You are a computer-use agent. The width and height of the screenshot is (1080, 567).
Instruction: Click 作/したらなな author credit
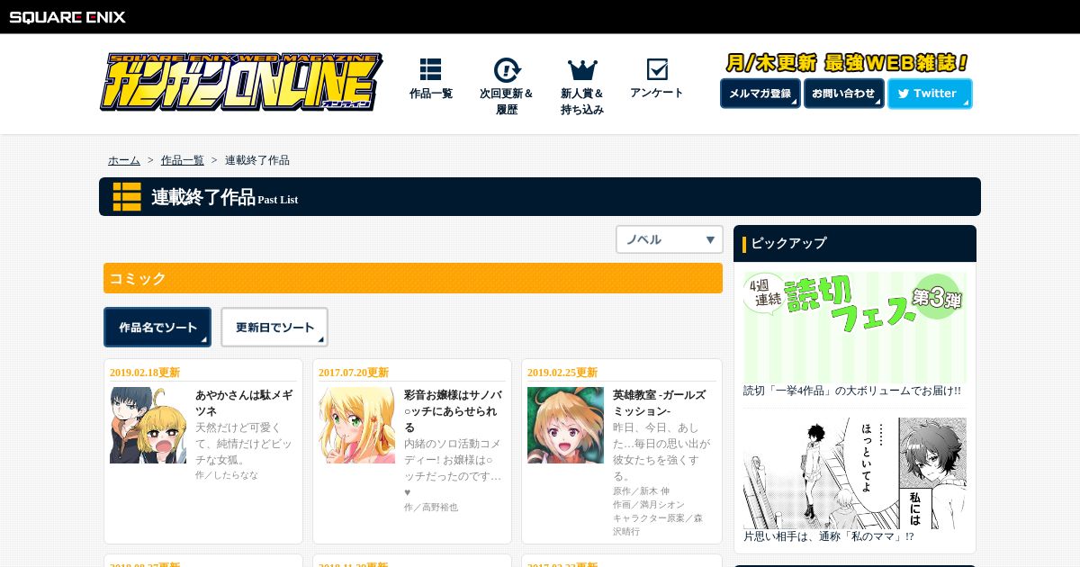[227, 474]
